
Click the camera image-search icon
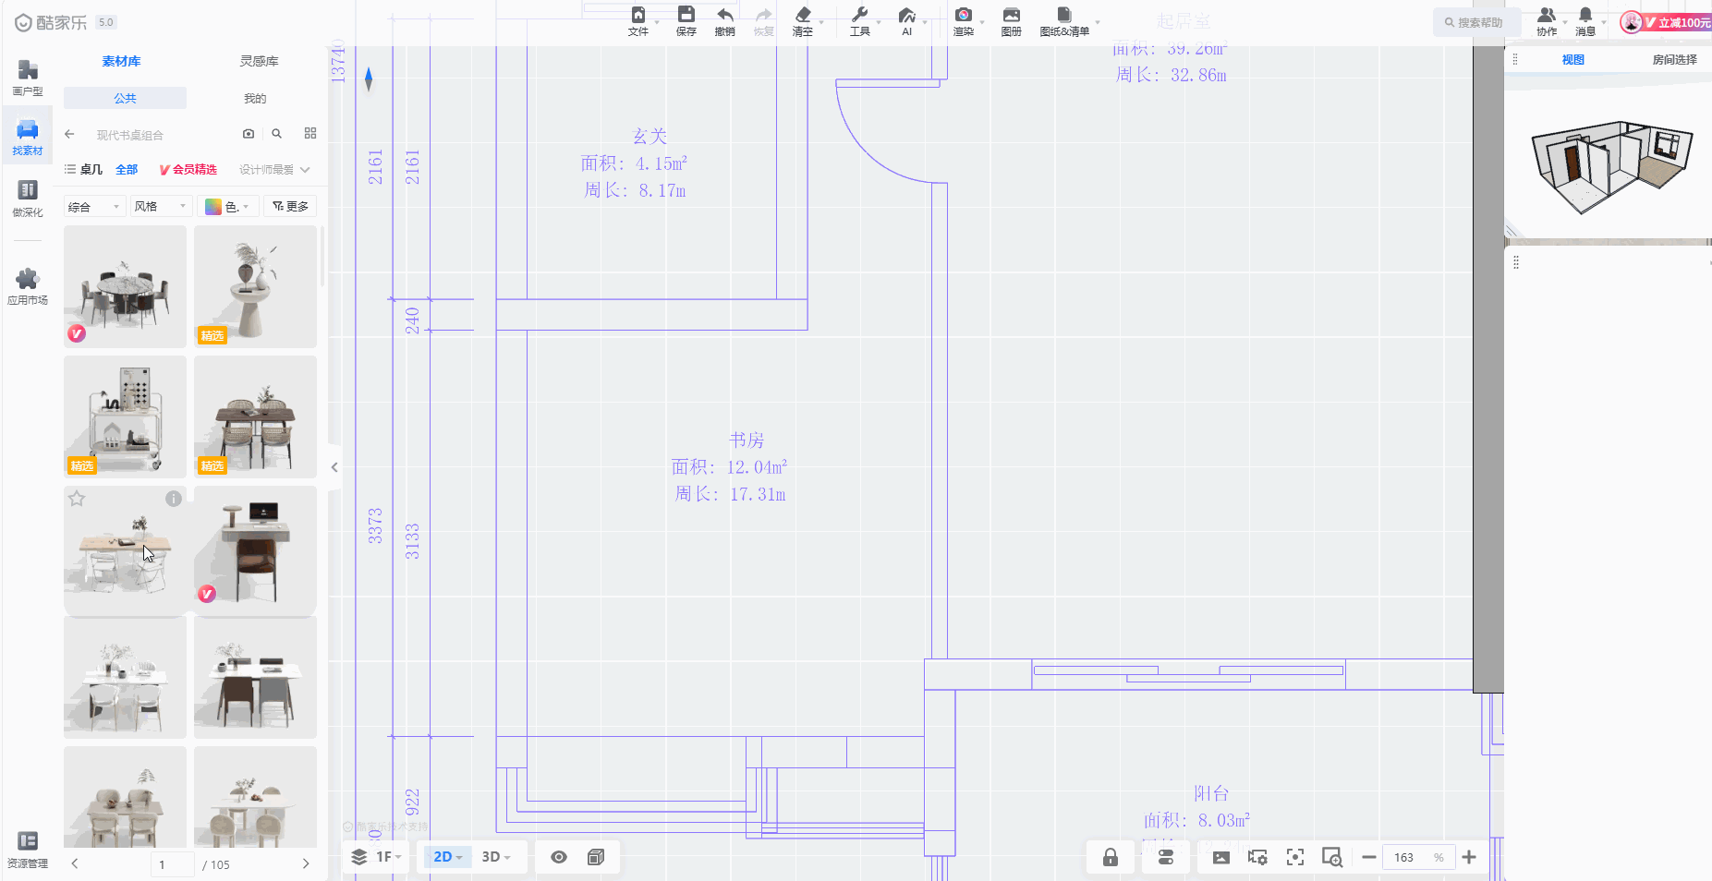point(249,134)
